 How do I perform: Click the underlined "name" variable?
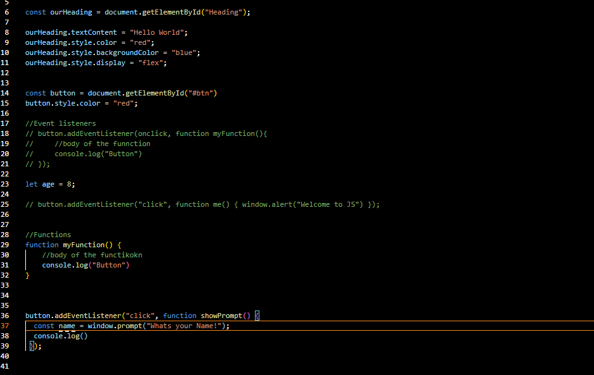[x=66, y=326]
